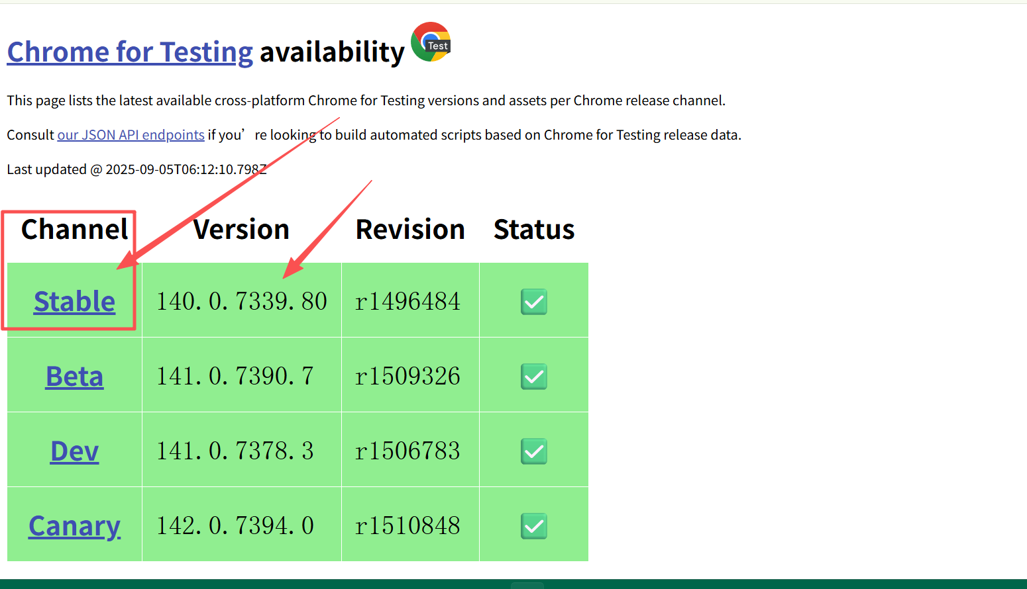This screenshot has width=1027, height=589.
Task: Click the Channel column header
Action: 74,230
